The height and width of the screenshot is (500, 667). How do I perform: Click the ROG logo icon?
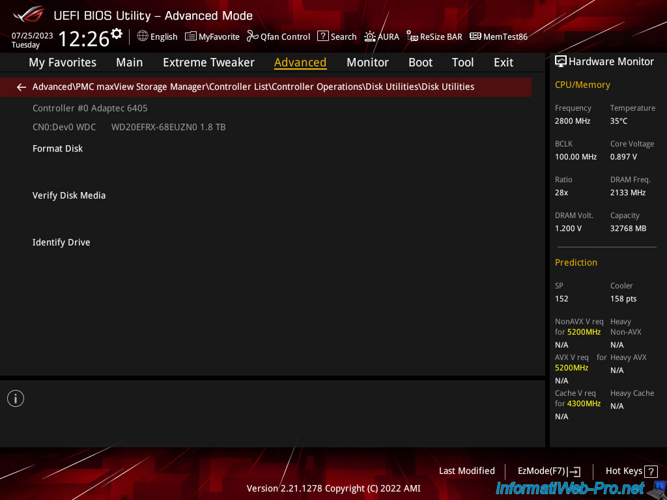(29, 15)
